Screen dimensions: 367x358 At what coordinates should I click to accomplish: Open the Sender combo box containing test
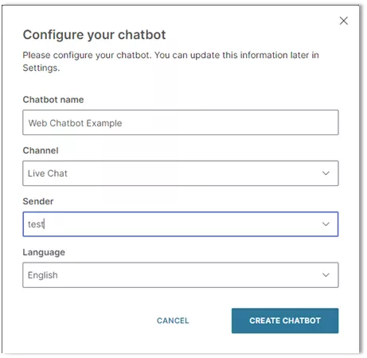point(181,224)
